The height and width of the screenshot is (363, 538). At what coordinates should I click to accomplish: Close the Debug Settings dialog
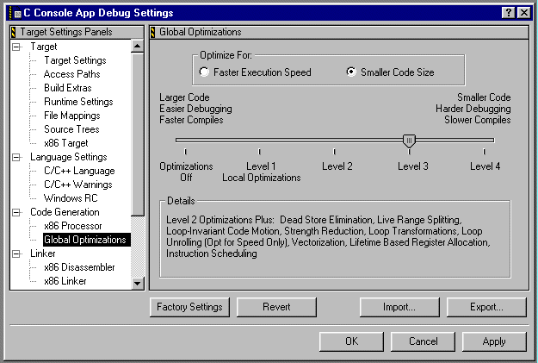pos(524,13)
